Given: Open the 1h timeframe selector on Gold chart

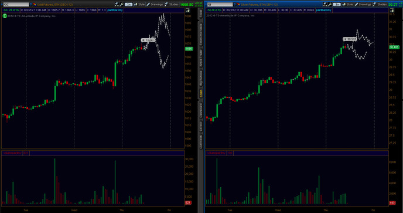Looking at the screenshot, I should pos(128,5).
